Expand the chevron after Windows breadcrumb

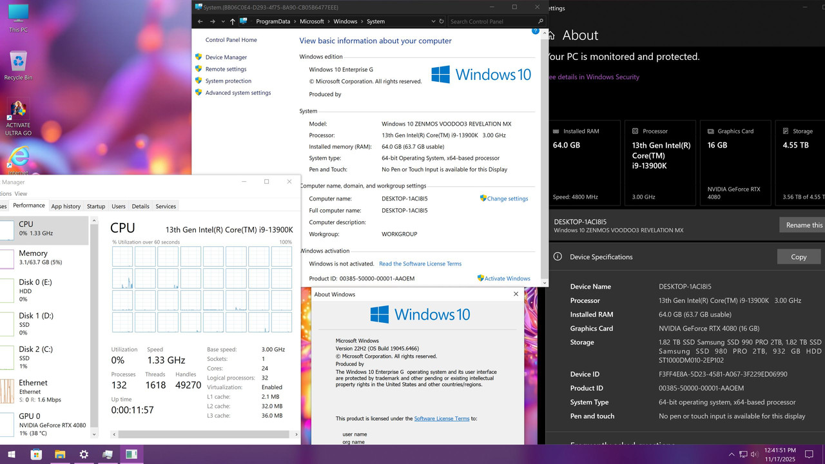(x=362, y=21)
